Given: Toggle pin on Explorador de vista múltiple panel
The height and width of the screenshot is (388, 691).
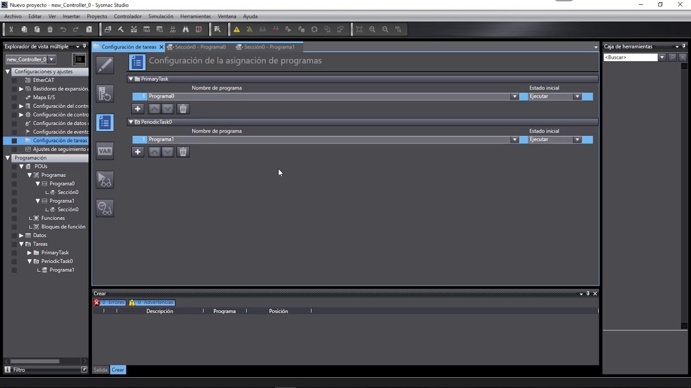Looking at the screenshot, I should coord(84,46).
